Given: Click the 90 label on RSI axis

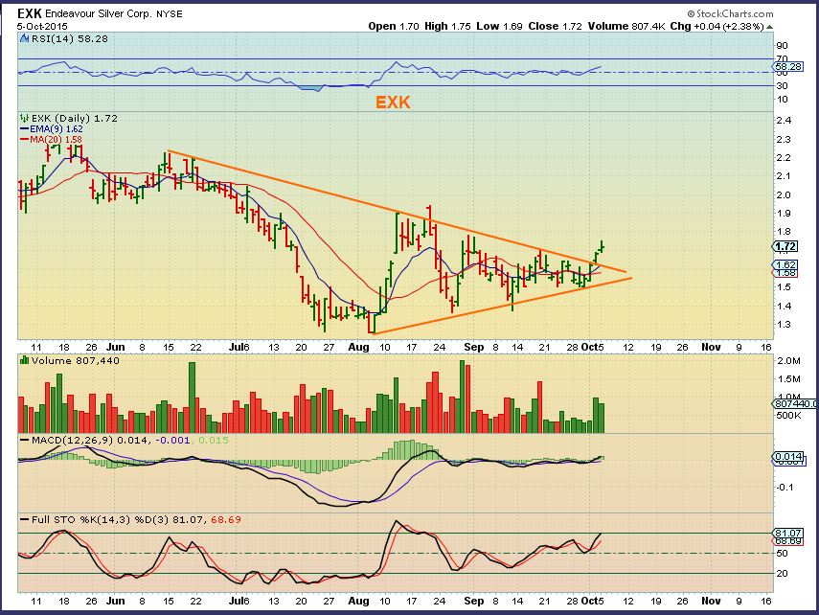Looking at the screenshot, I should (x=783, y=46).
